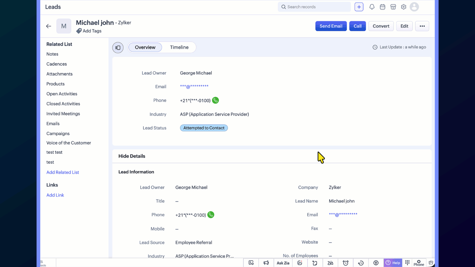Click the Attempted to Contact status badge
The height and width of the screenshot is (267, 475).
pyautogui.click(x=204, y=128)
